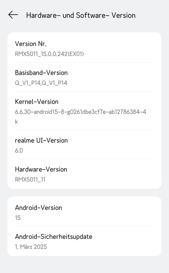Tap the RMX5011_11 hardware value
169x273 pixels.
30,179
